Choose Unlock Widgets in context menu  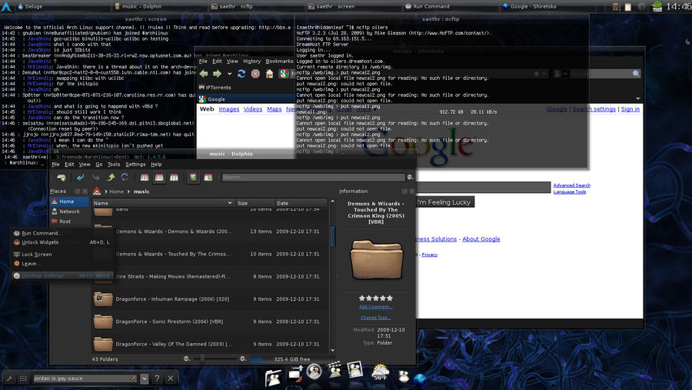(62, 242)
